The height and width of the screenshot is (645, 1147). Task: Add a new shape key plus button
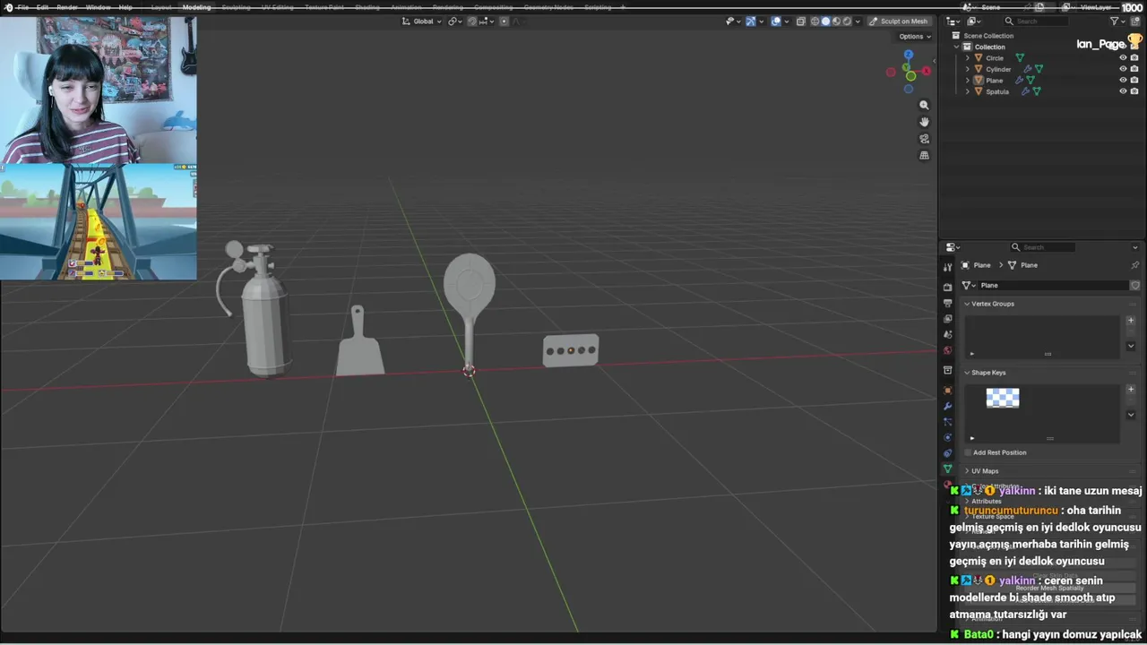click(x=1131, y=390)
